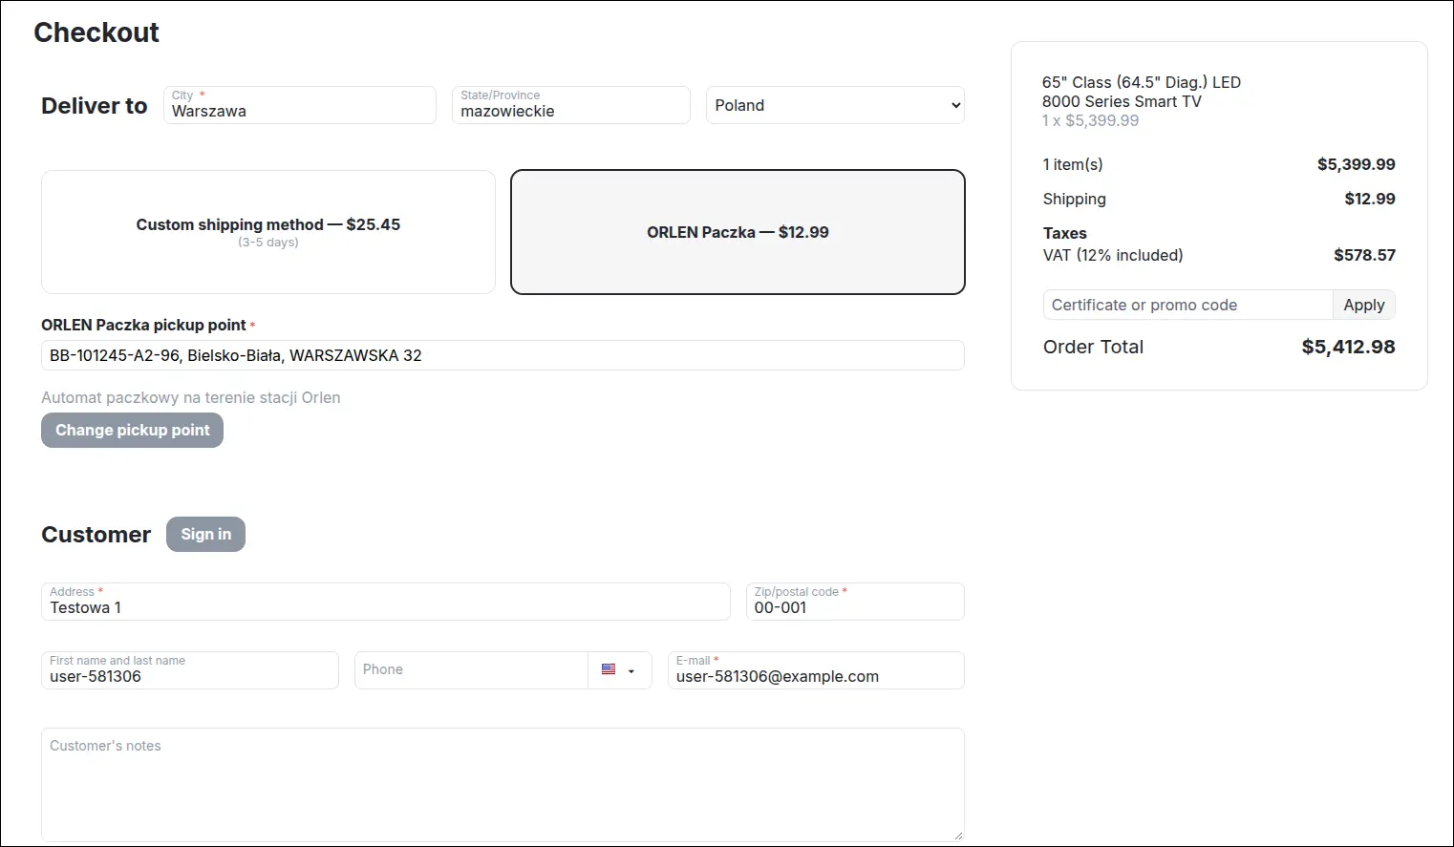Image resolution: width=1454 pixels, height=847 pixels.
Task: Select ORLEN Paczka shipping option
Action: [738, 232]
